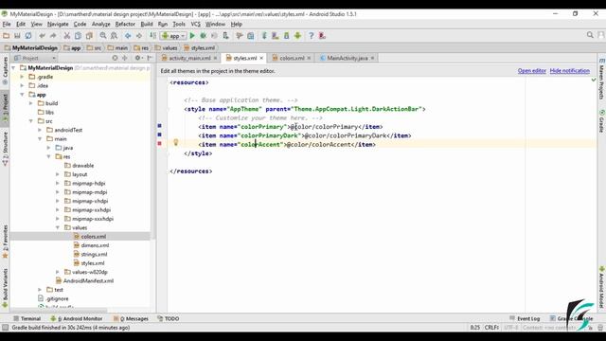Open the Messages tool window
The width and height of the screenshot is (606, 341).
pos(131,318)
